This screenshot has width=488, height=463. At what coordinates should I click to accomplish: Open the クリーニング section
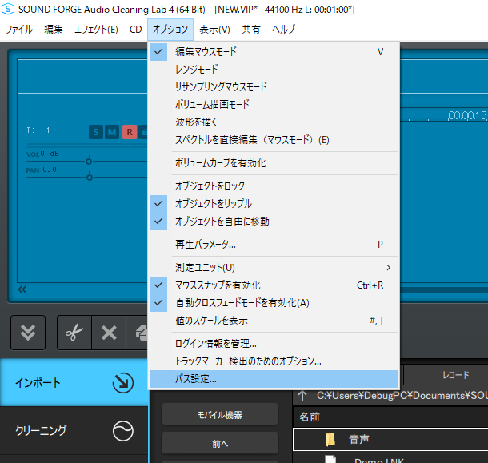tap(74, 431)
